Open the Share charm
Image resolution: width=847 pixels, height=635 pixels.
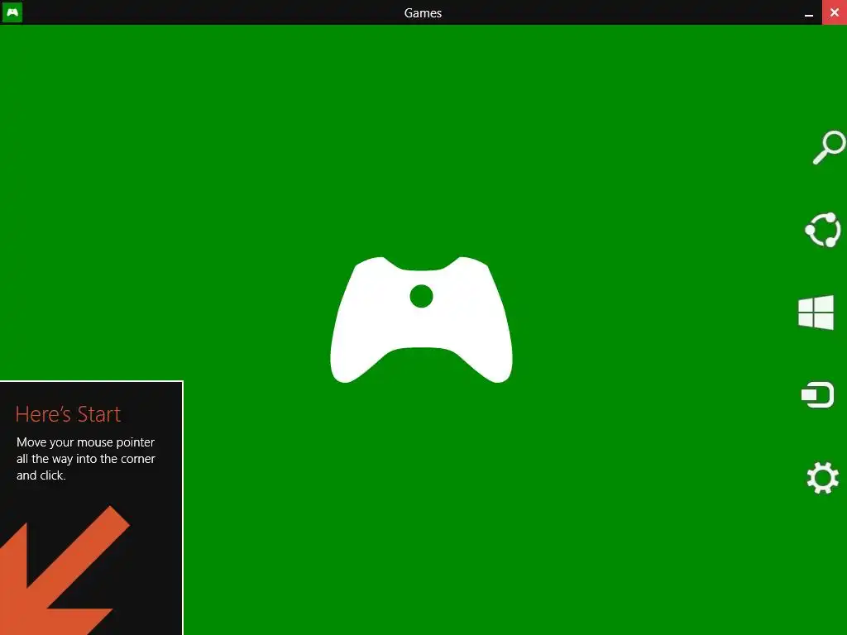pos(823,230)
